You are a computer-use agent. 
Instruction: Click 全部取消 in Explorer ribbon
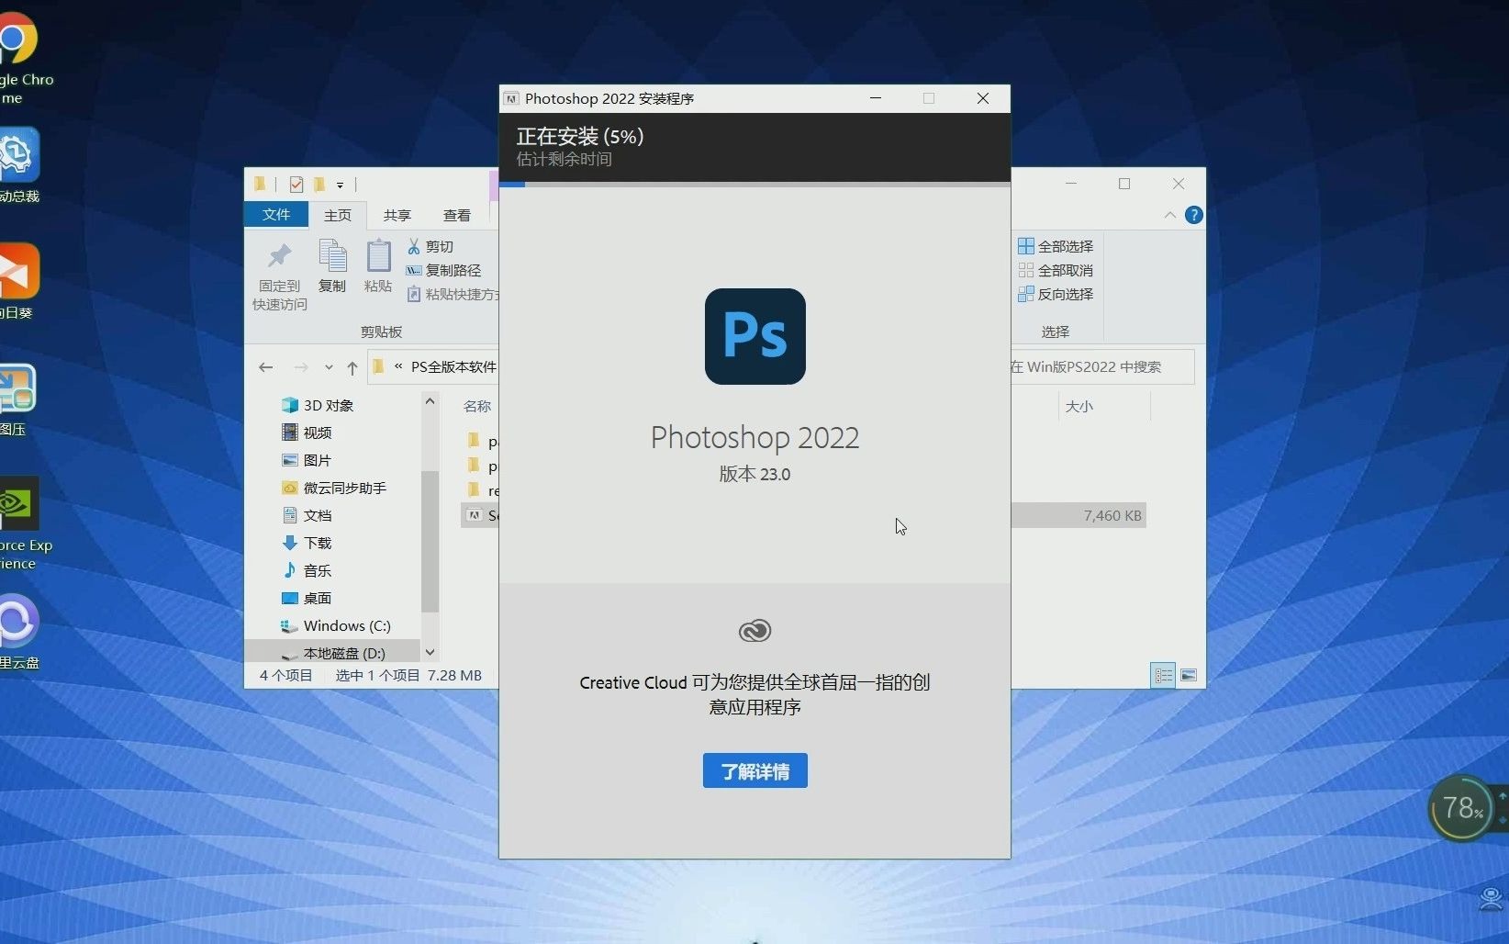coord(1056,270)
